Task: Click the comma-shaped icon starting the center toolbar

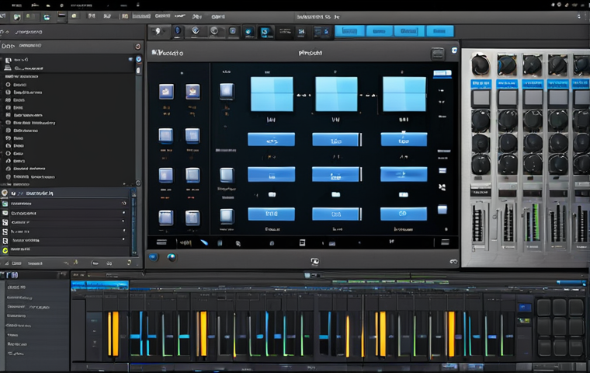Action: click(158, 31)
